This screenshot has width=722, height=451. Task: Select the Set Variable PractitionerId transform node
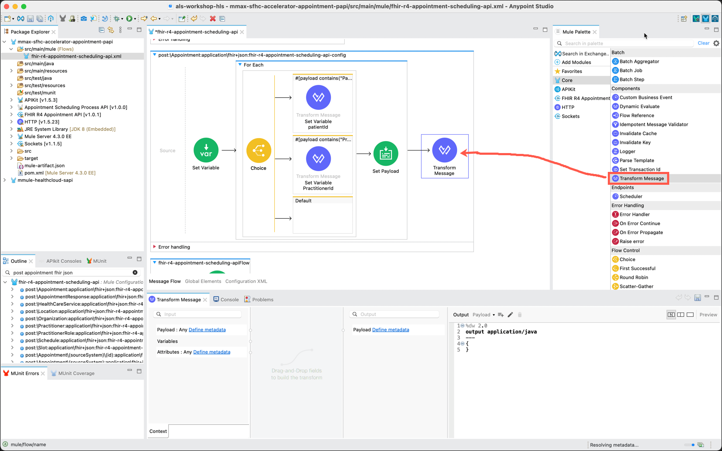coord(318,159)
